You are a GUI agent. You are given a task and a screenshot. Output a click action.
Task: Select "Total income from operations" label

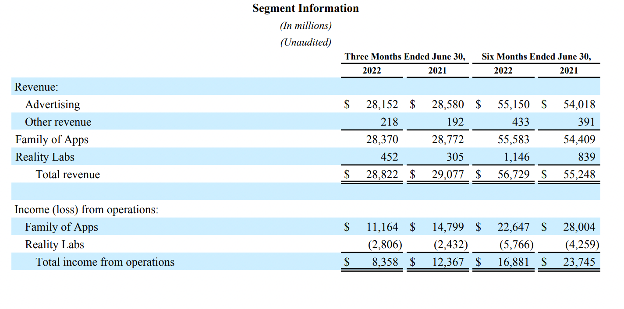pos(105,262)
